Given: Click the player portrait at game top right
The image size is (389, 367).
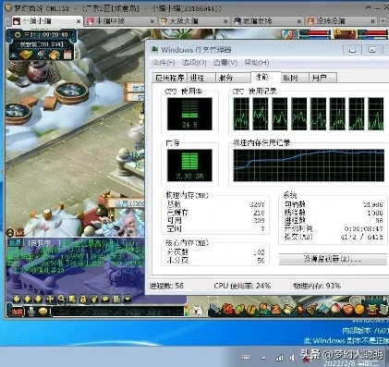Looking at the screenshot, I should pyautogui.click(x=346, y=34).
